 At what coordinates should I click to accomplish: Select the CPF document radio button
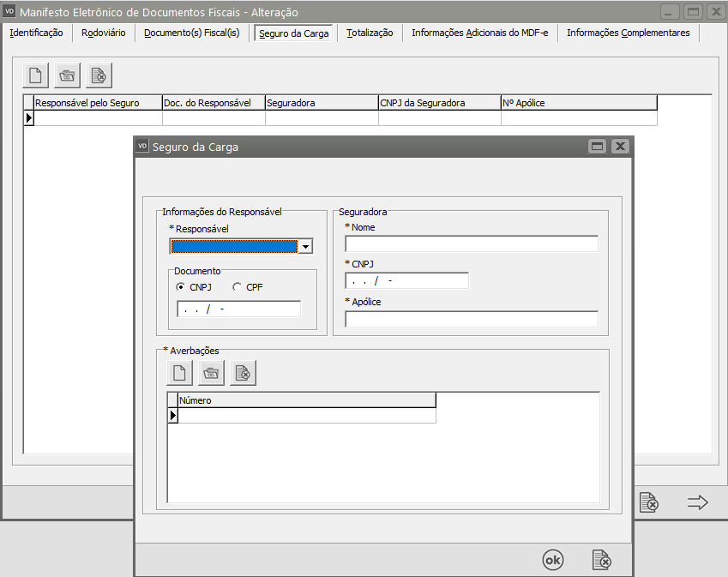[238, 287]
